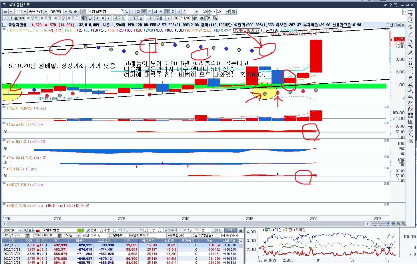Image resolution: width=417 pixels, height=264 pixels.
Task: Click the save chart floppy disk icon
Action: pos(234,12)
